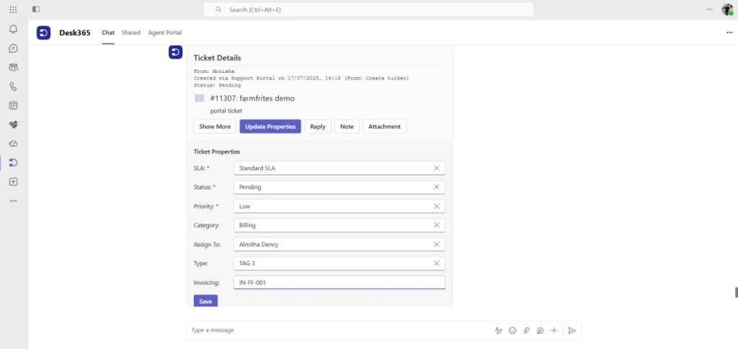The image size is (738, 349).
Task: Switch to the Chat tab
Action: 108,32
